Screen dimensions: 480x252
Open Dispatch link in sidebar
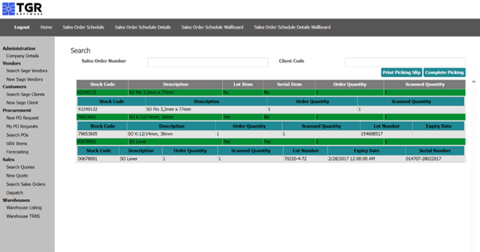pyautogui.click(x=14, y=193)
